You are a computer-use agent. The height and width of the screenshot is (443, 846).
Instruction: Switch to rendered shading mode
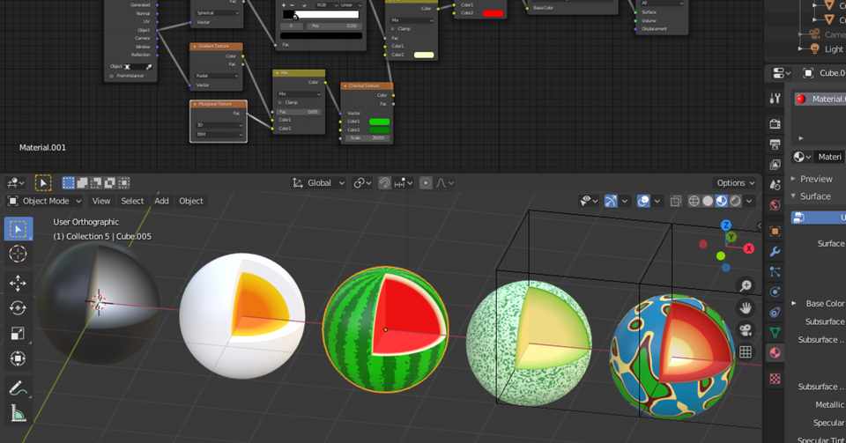[x=735, y=201]
